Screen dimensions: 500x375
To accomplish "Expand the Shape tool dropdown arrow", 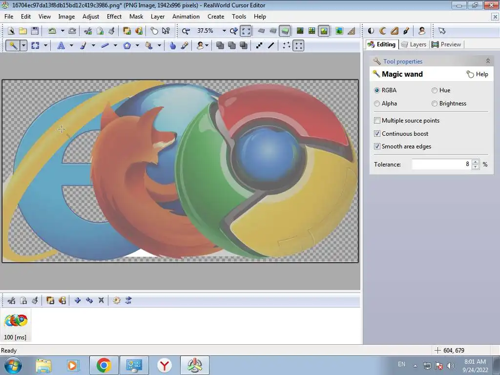I will pos(137,45).
